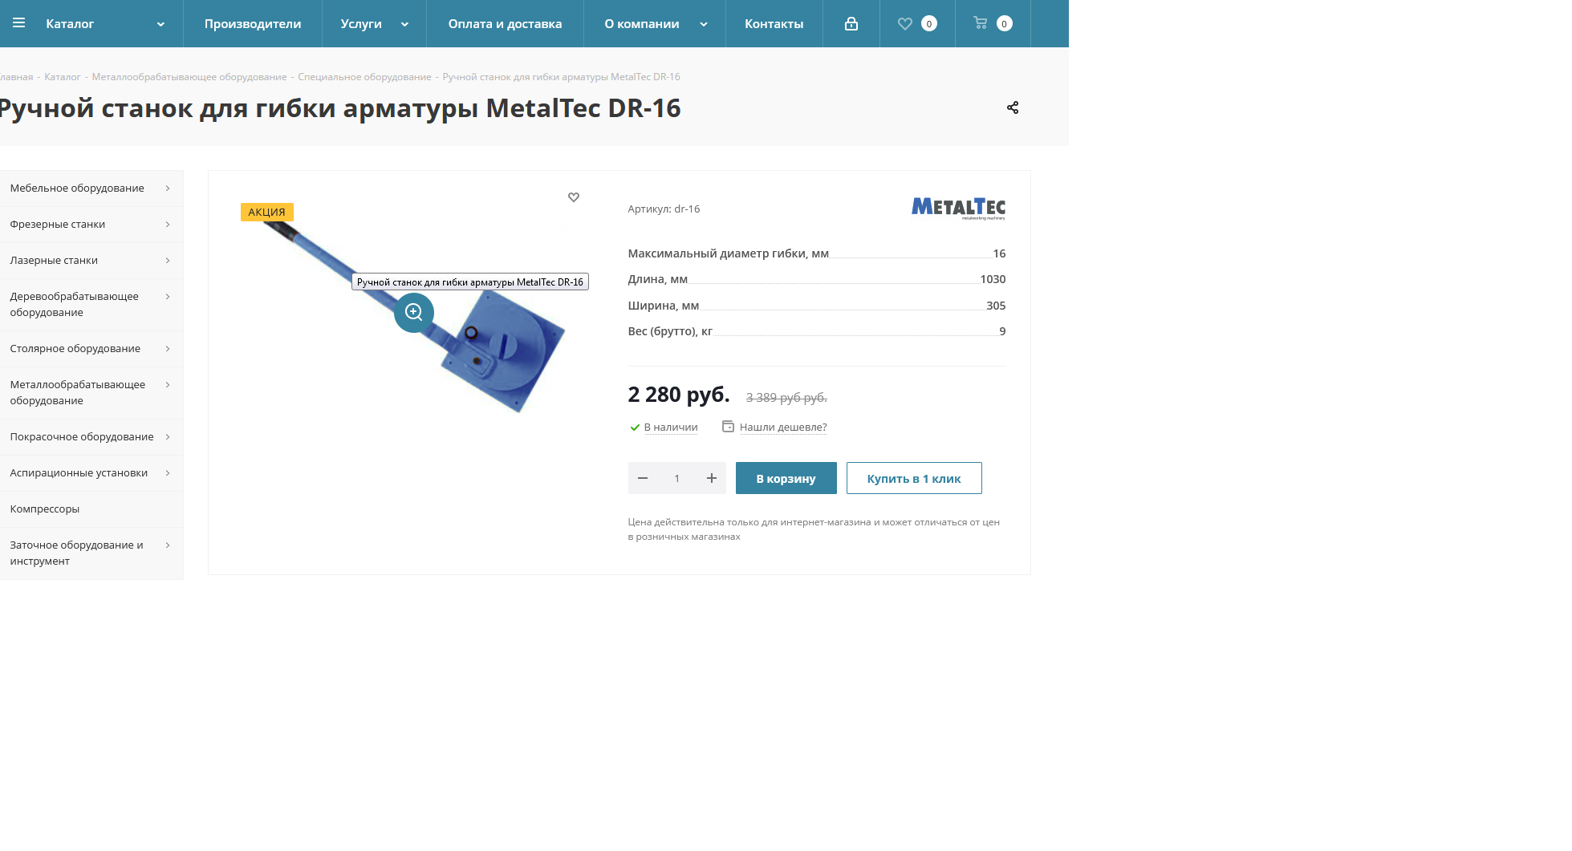The width and height of the screenshot is (1572, 851).
Task: Zoom the product image with magnifier icon
Action: (414, 312)
